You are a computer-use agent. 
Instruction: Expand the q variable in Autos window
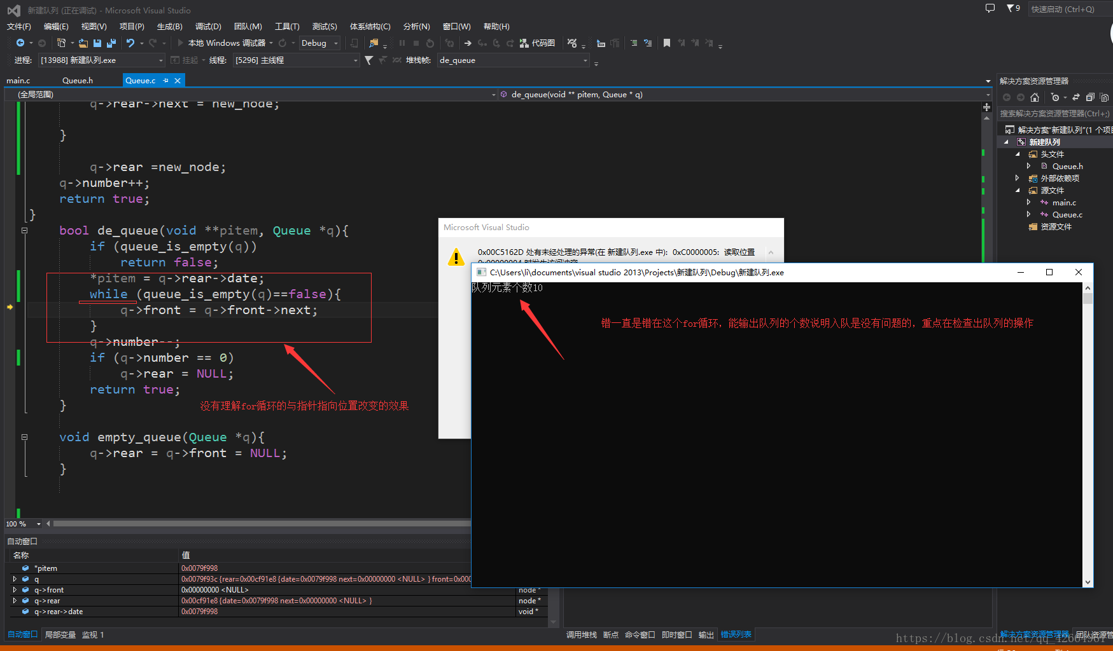click(x=15, y=579)
